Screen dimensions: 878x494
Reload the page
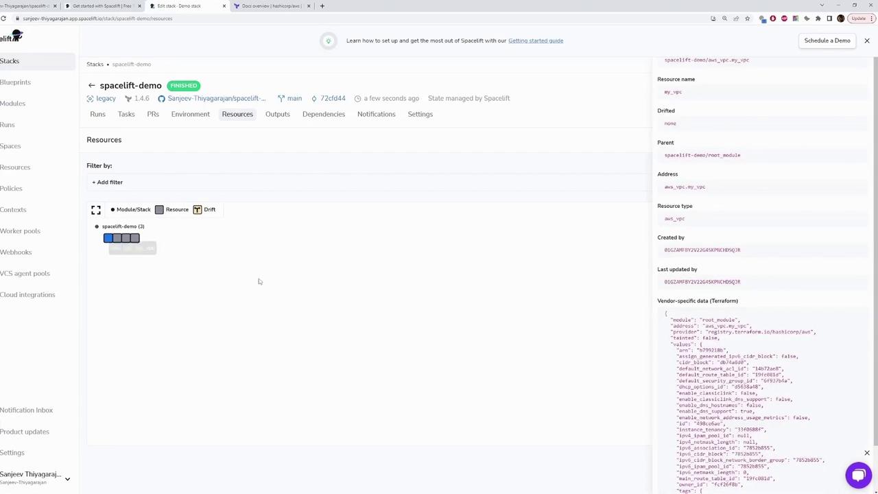click(3, 19)
